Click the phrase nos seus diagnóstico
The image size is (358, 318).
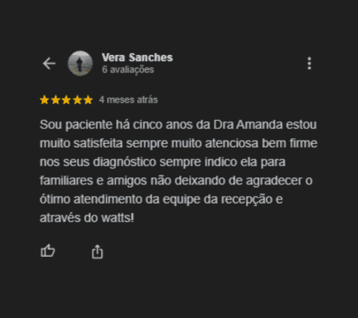98,162
